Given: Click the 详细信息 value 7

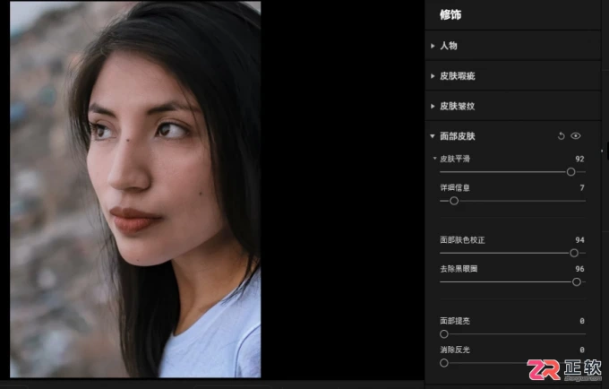Looking at the screenshot, I should 582,187.
